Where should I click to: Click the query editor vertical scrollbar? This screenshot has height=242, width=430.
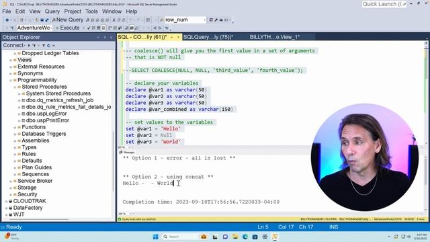pos(426,93)
